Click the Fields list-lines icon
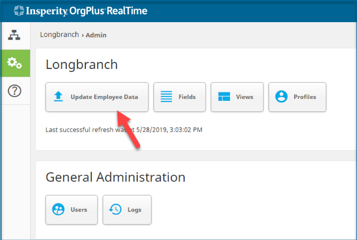This screenshot has width=357, height=240. [x=166, y=97]
